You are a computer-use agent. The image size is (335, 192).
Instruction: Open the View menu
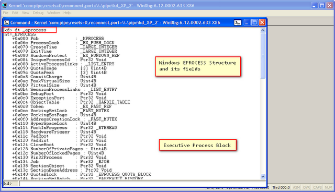26,13
